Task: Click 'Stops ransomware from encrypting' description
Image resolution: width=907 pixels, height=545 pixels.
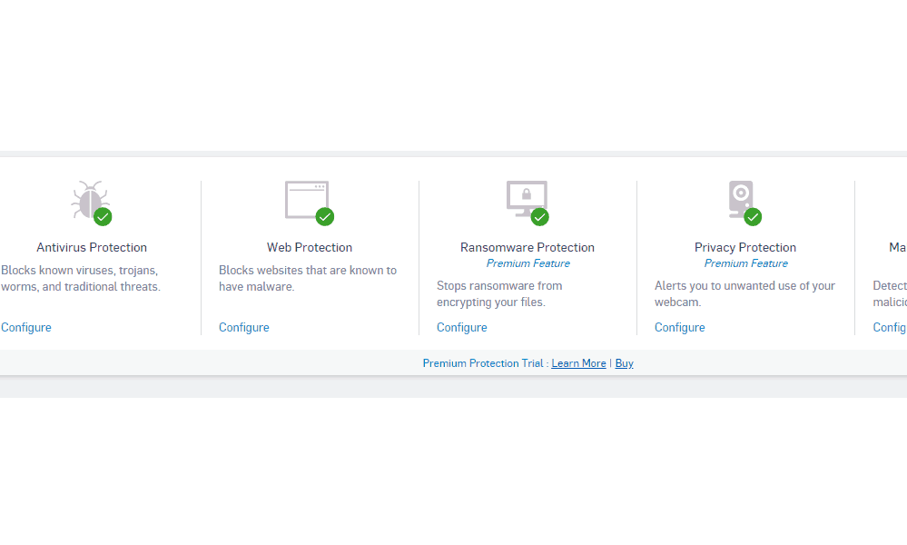Action: point(499,294)
